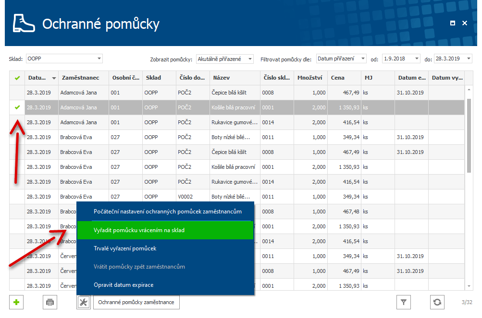Sort by MJ column header
The image size is (482, 318).
point(378,78)
